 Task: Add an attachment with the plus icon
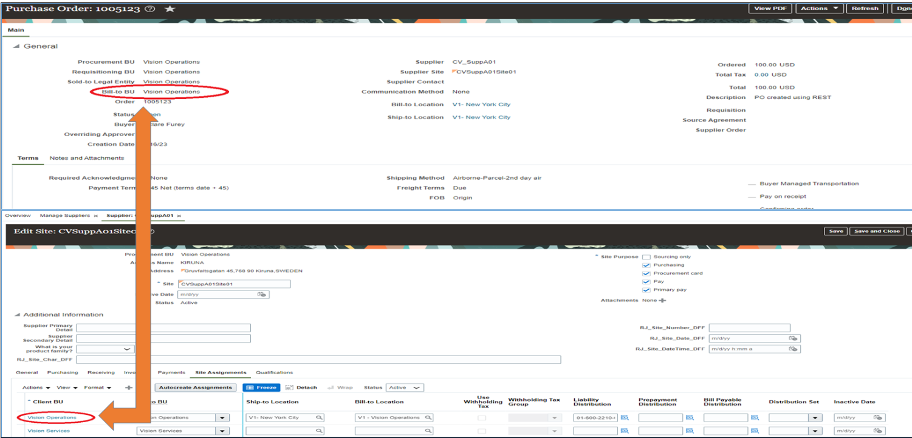pyautogui.click(x=662, y=300)
